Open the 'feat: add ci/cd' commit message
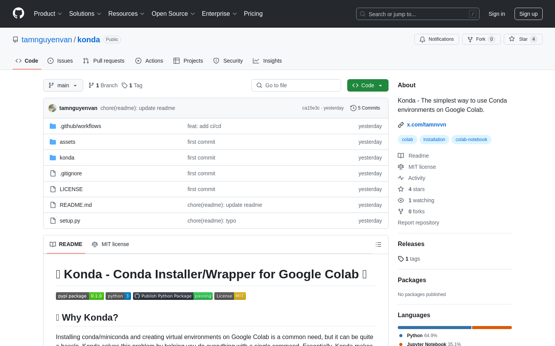Viewport: 555px width, 346px height. (204, 126)
